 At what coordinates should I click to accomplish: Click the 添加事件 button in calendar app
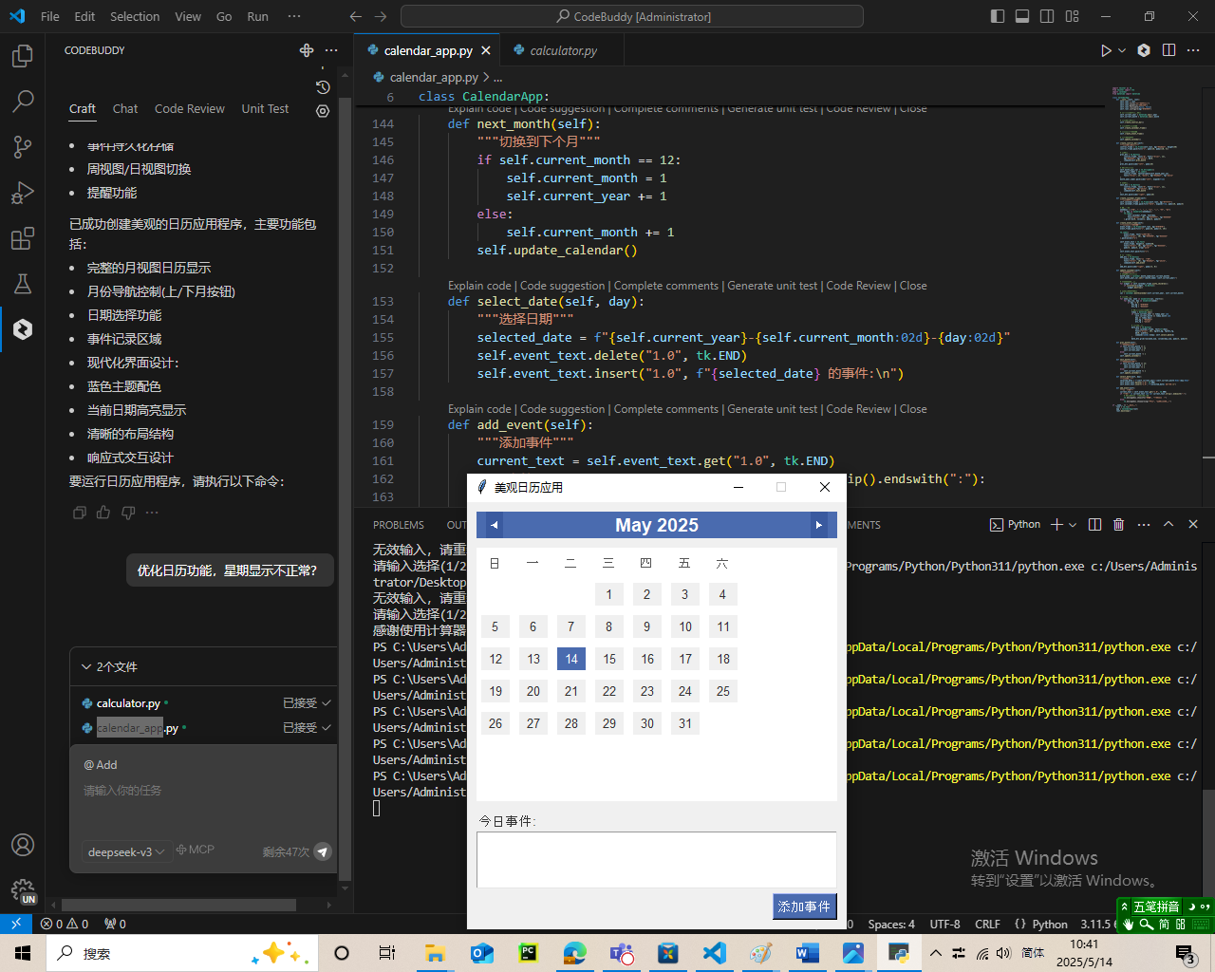803,907
